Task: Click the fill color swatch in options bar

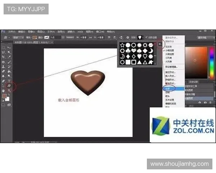Action: pos(35,37)
